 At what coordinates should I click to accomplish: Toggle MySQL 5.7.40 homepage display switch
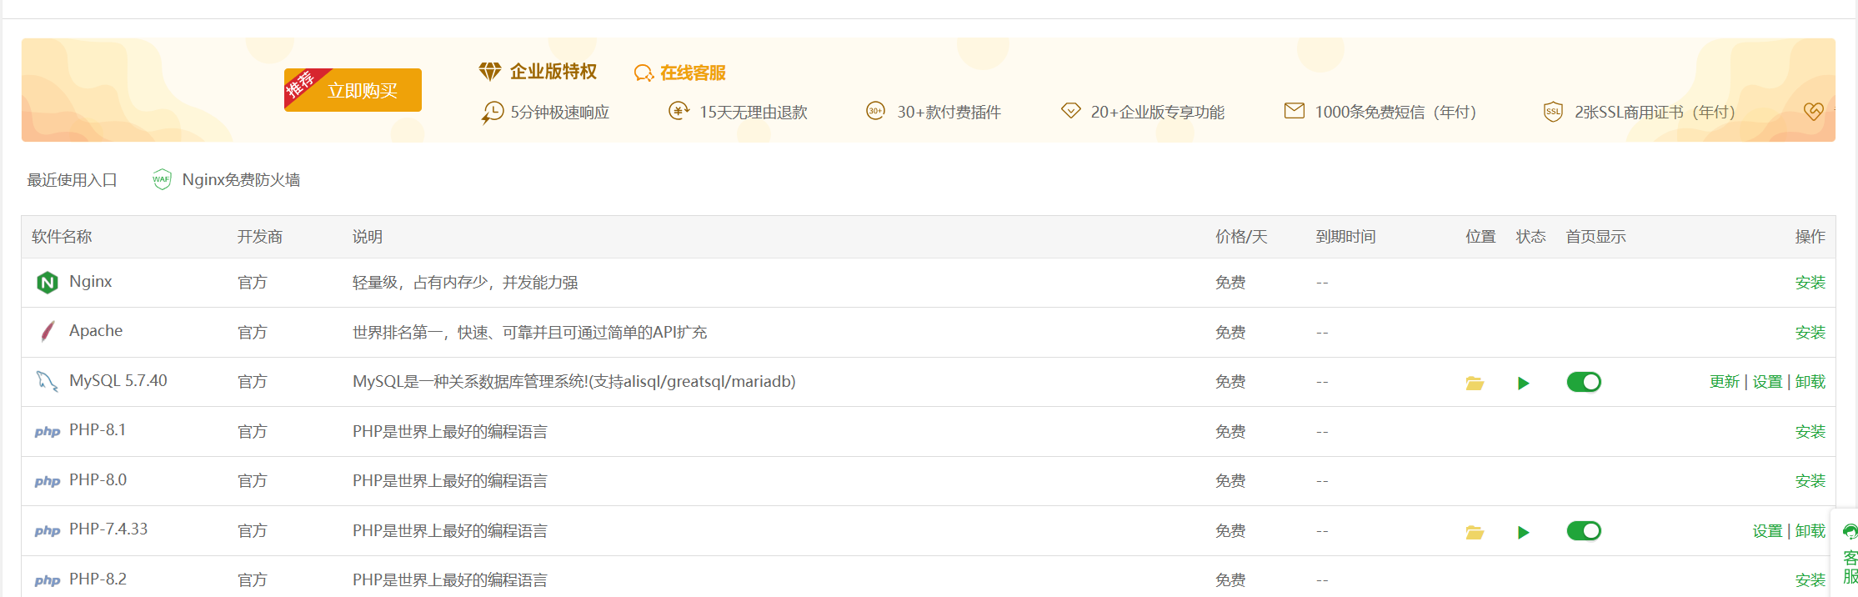click(x=1584, y=382)
